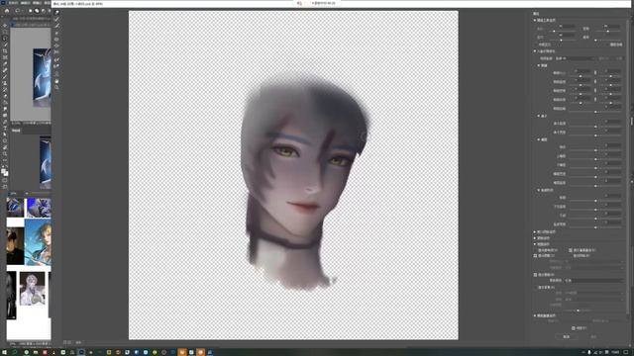Select Photoshop's Crop tool
This screenshot has height=356, width=634.
click(5, 51)
